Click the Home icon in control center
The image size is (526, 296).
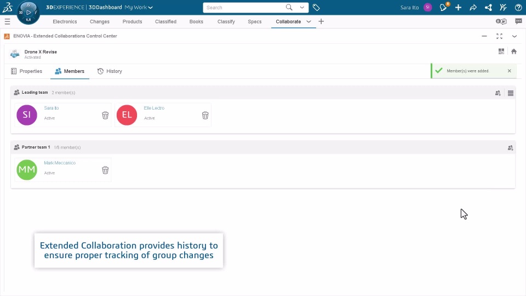pos(514,52)
